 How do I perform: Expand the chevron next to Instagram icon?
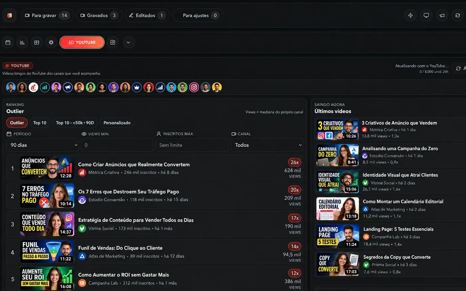tap(128, 42)
